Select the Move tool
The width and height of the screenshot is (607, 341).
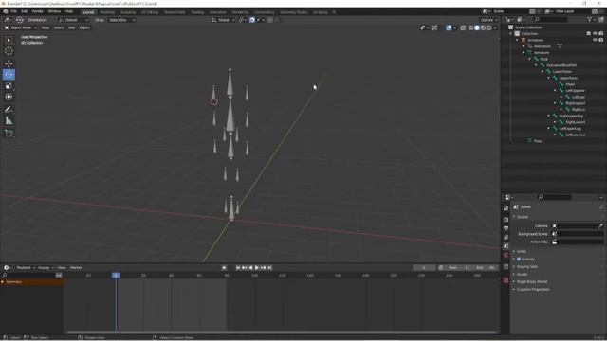9,63
